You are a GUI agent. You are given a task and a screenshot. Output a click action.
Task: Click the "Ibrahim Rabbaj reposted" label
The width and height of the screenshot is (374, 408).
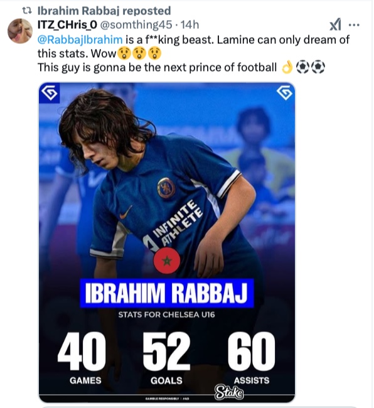tap(104, 11)
